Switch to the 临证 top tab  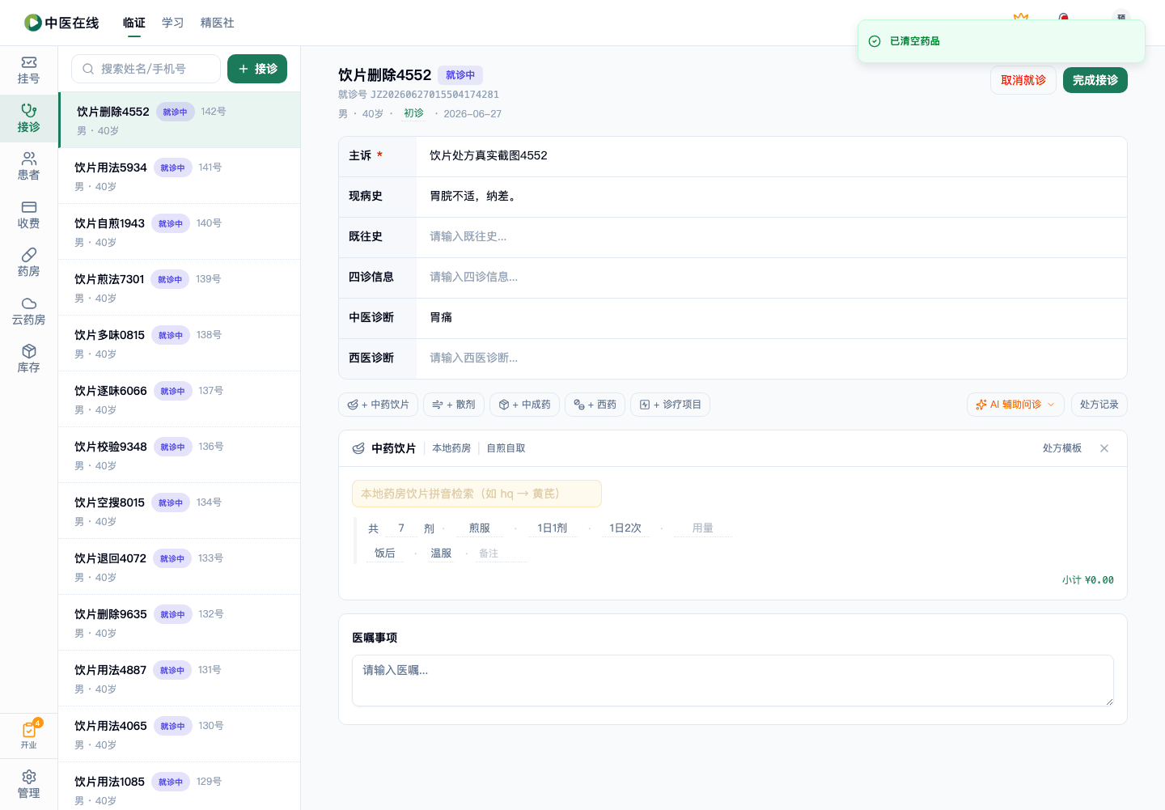134,23
